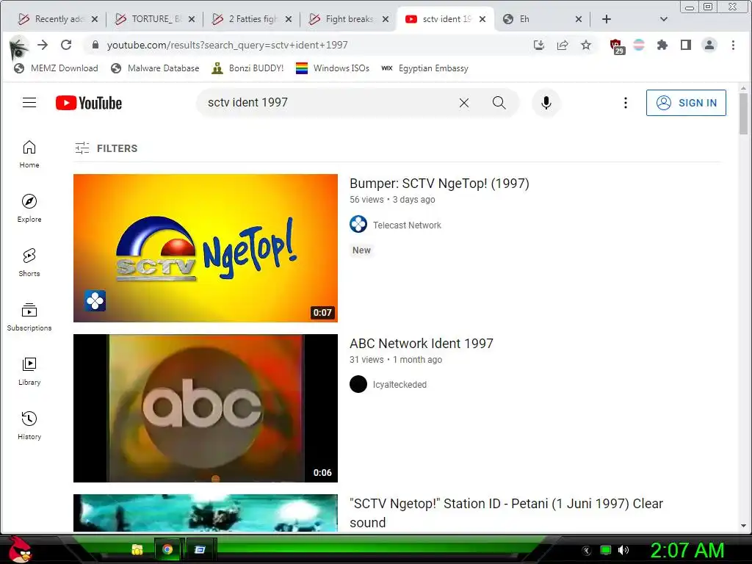Click the striped flag extension icon
Screen dimensions: 752x564
click(x=639, y=45)
